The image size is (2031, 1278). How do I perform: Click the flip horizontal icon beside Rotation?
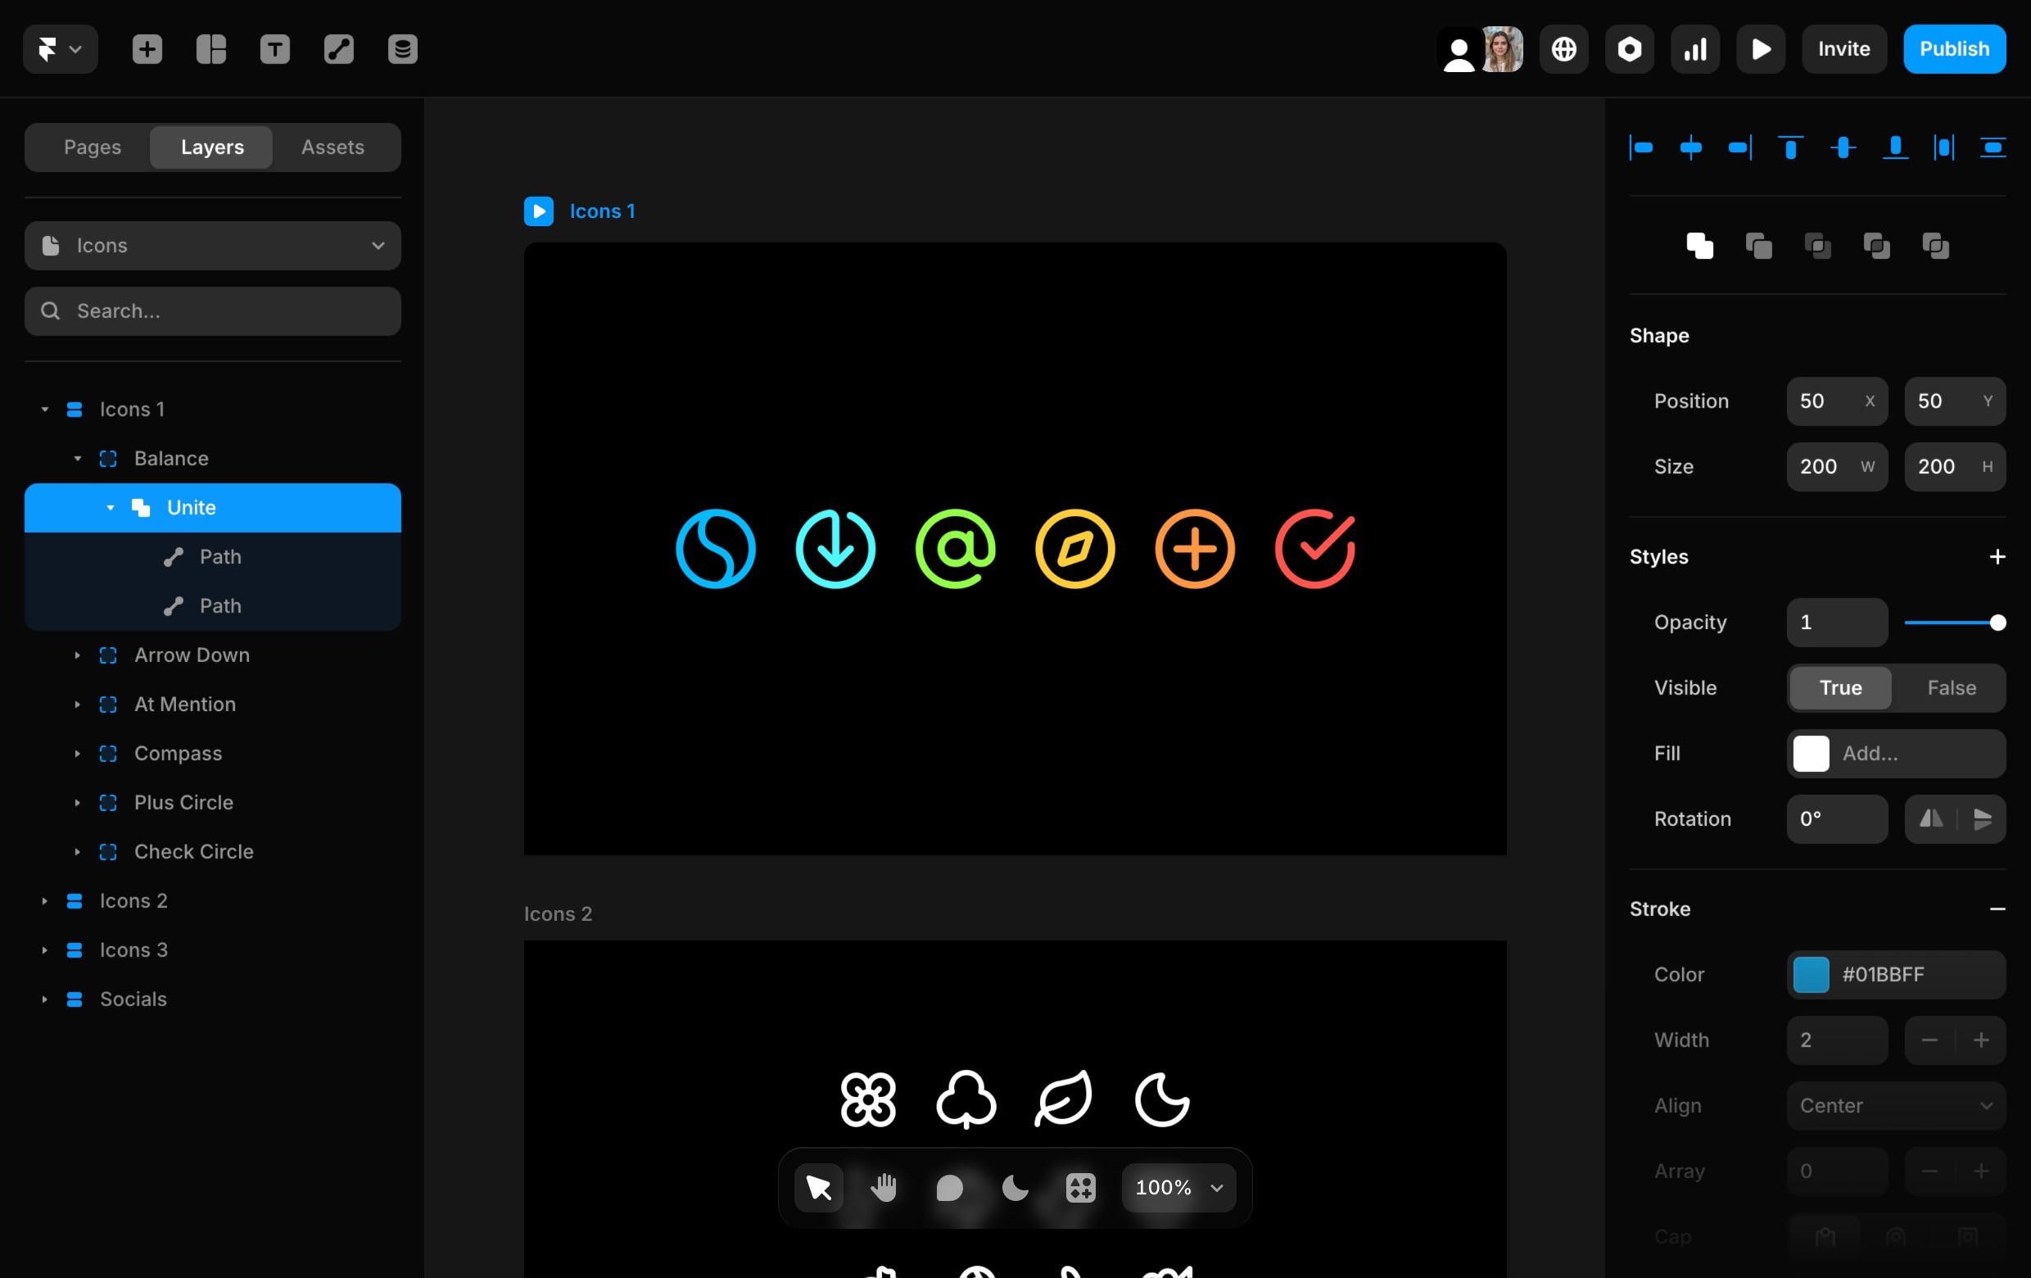pos(1930,818)
